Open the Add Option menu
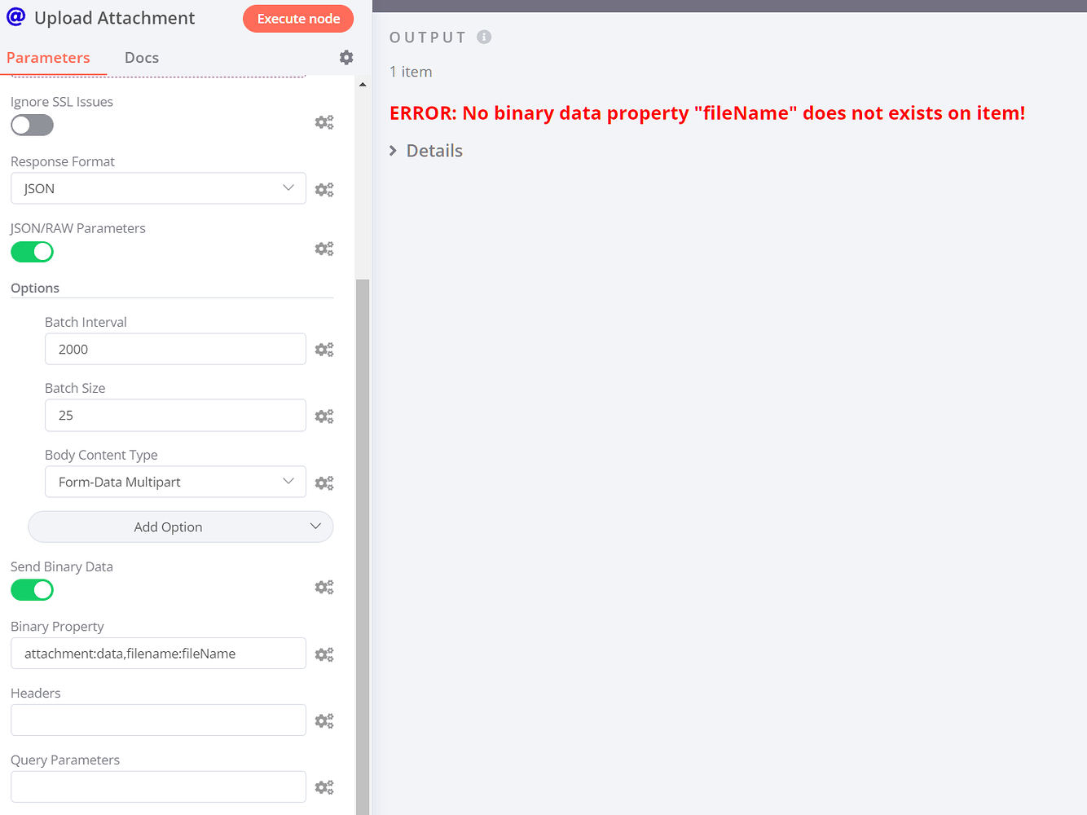 pos(180,526)
